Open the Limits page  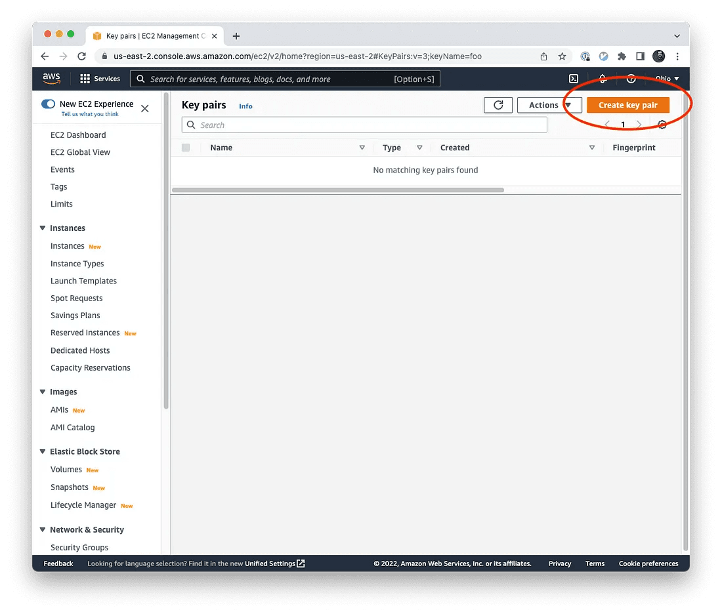(x=61, y=204)
